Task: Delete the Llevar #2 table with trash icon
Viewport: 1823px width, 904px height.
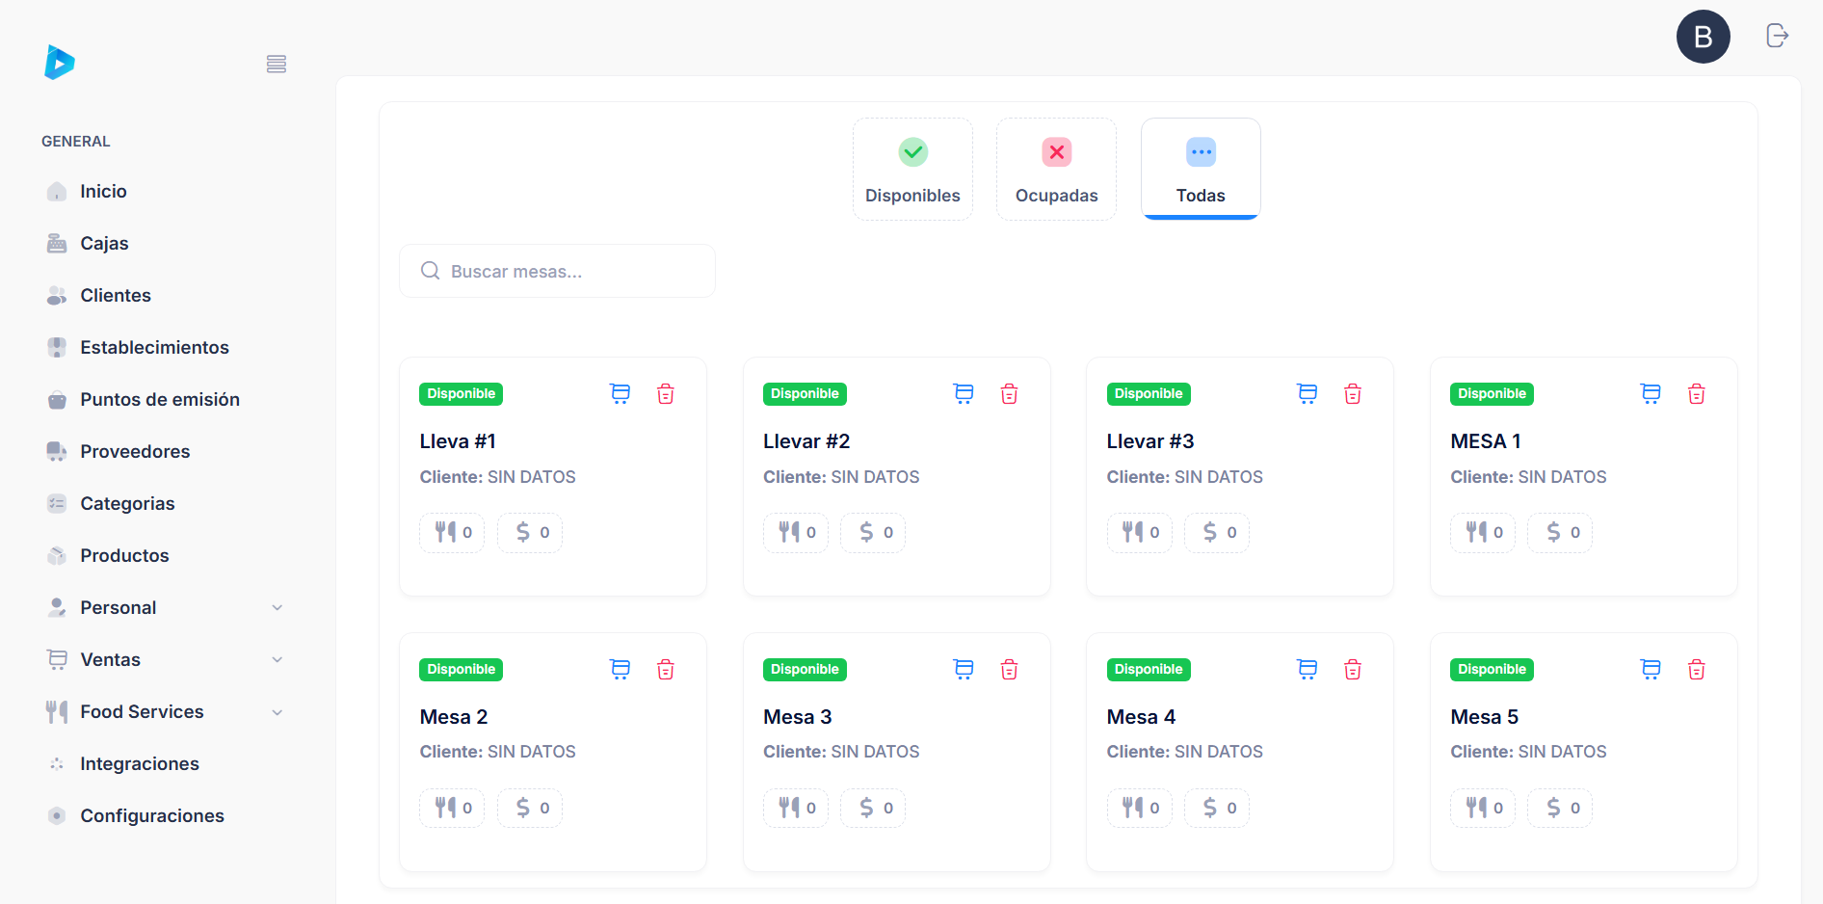Action: (1009, 393)
